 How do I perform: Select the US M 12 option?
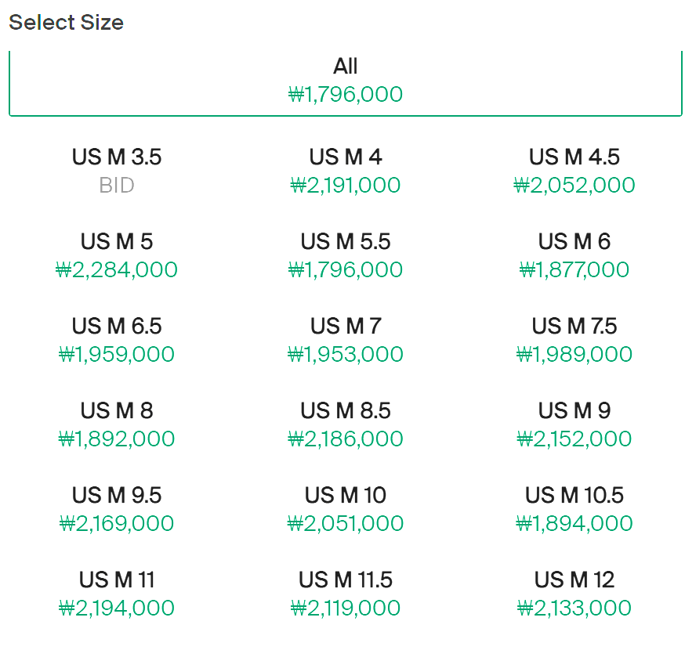point(574,594)
